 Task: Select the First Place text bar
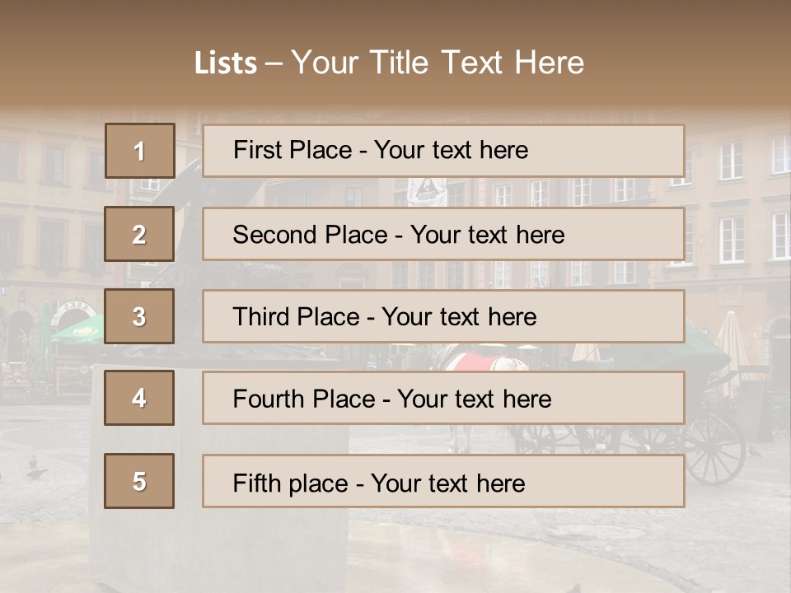443,151
